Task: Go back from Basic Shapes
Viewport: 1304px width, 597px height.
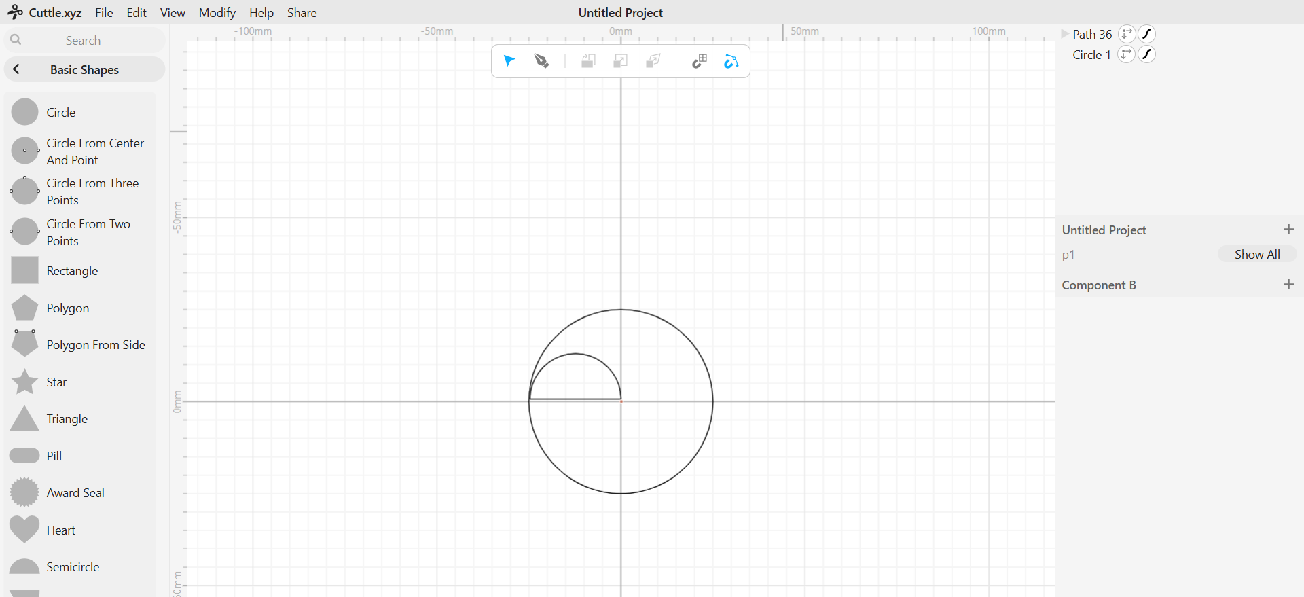Action: click(16, 69)
